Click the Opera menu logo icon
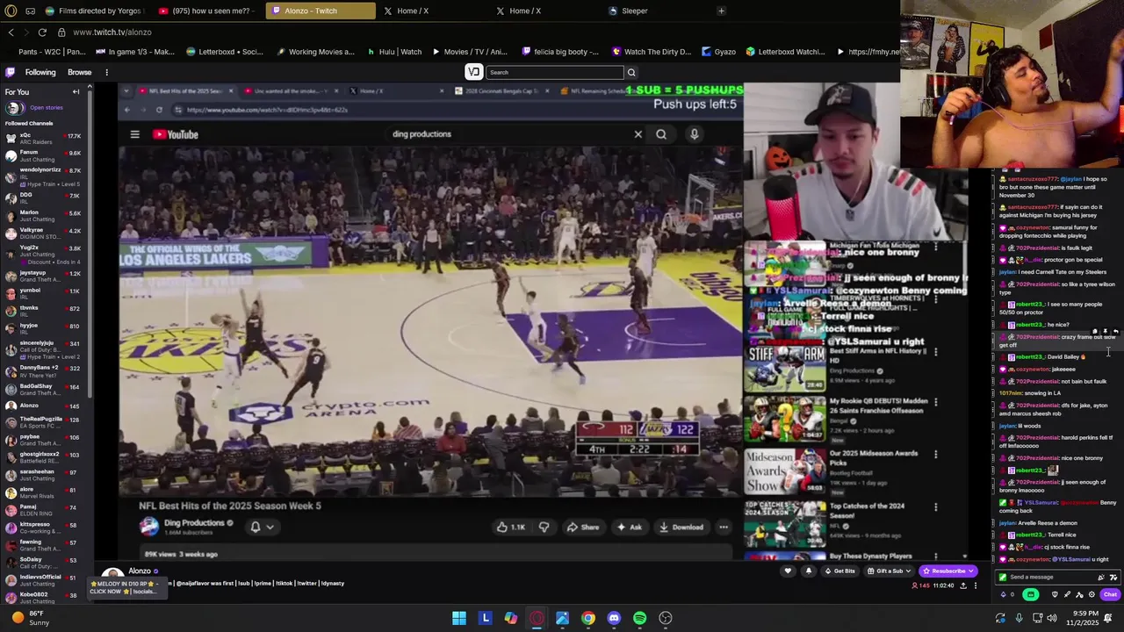Viewport: 1124px width, 632px height. tap(10, 11)
